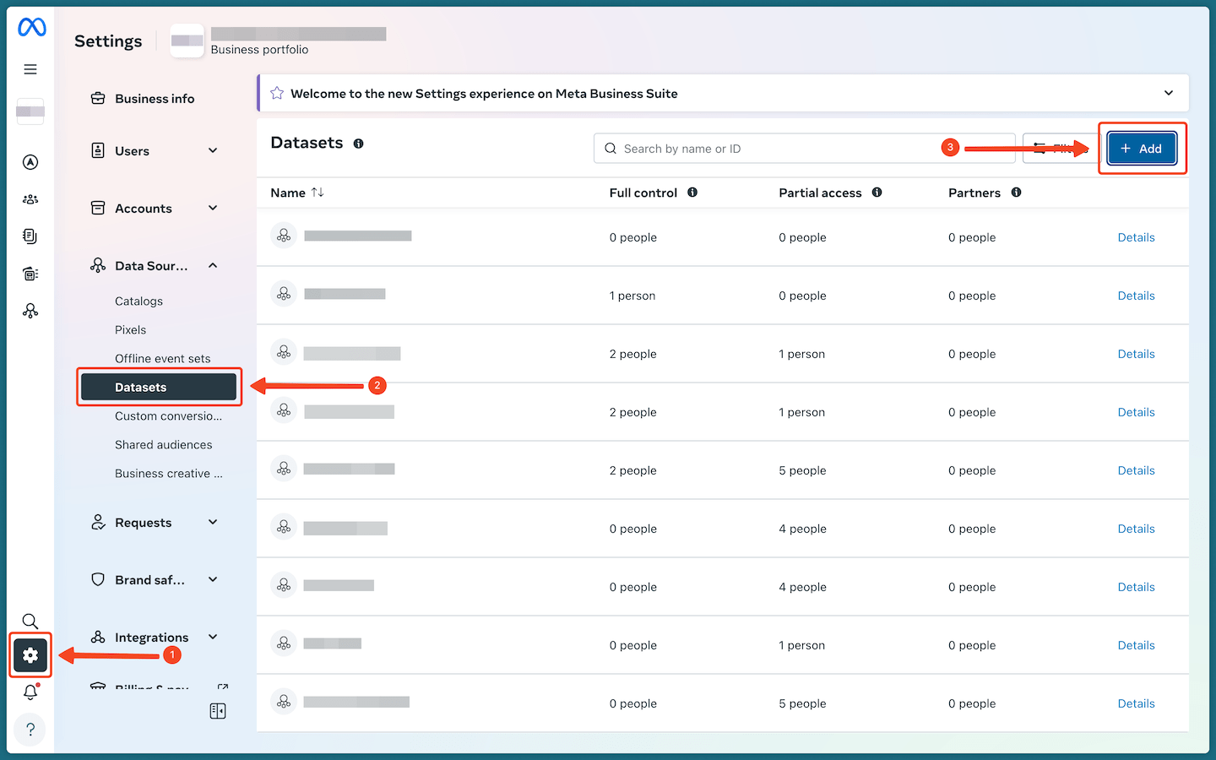Click the info icon beside Partners column
This screenshot has width=1216, height=760.
coord(1016,192)
